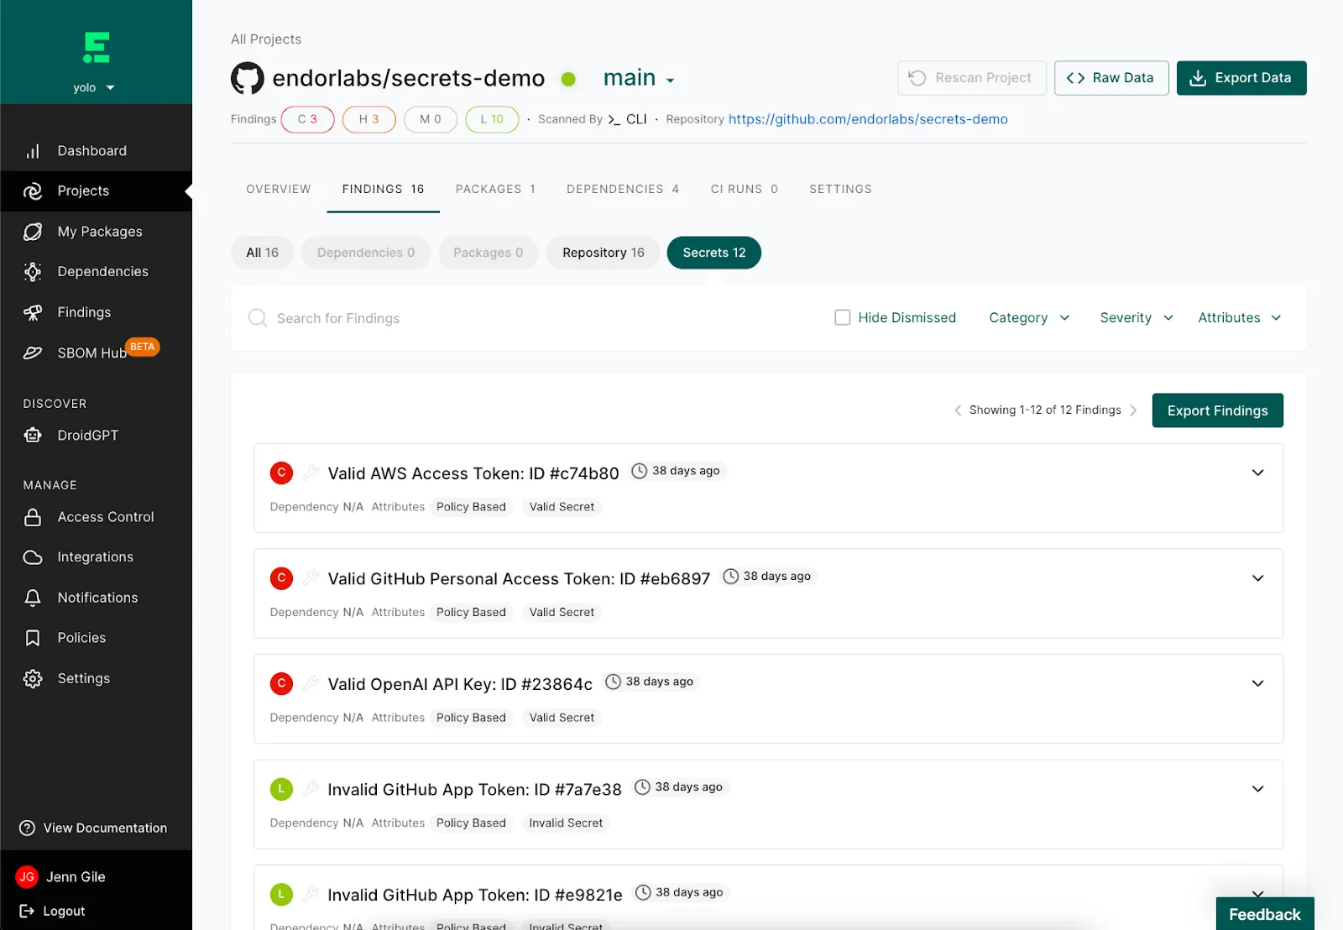
Task: Open Findings via the telescope icon
Action: [x=33, y=312]
